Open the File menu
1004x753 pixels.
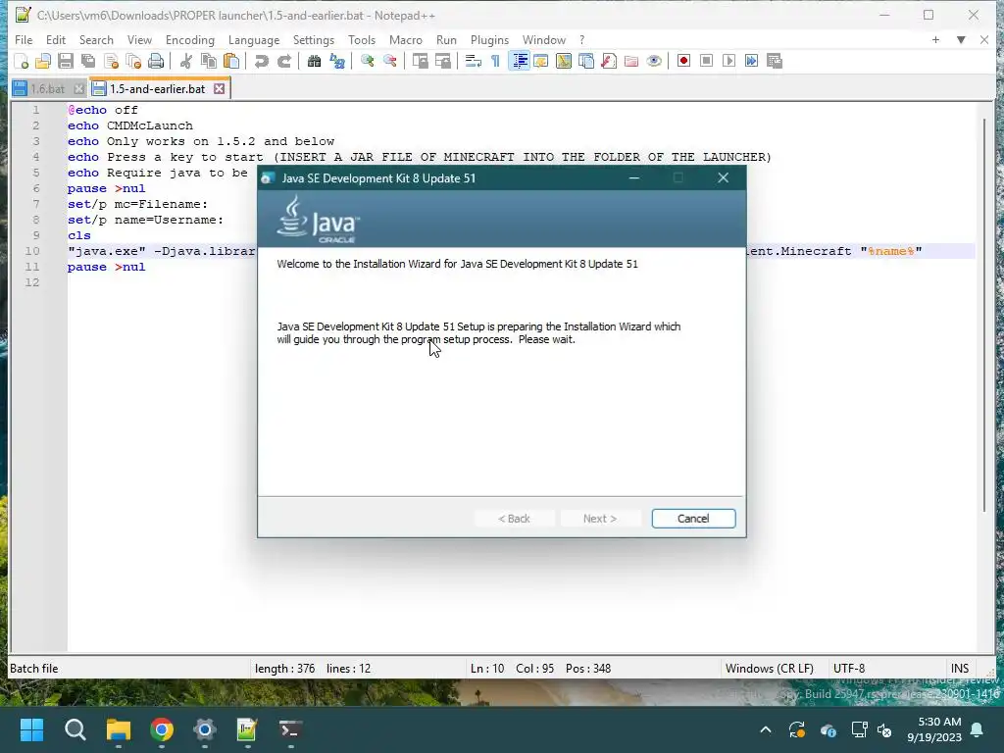pyautogui.click(x=24, y=39)
